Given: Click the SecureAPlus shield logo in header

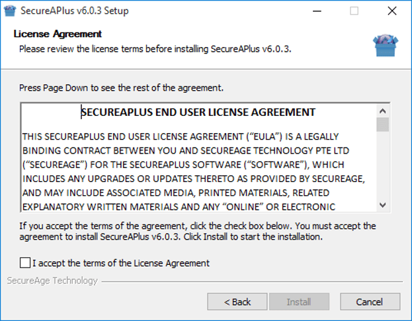Looking at the screenshot, I should pos(384,44).
